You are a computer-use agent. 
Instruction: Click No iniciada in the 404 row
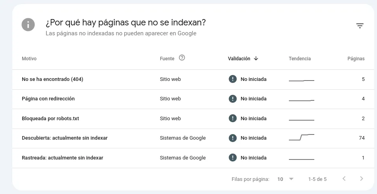coord(254,79)
